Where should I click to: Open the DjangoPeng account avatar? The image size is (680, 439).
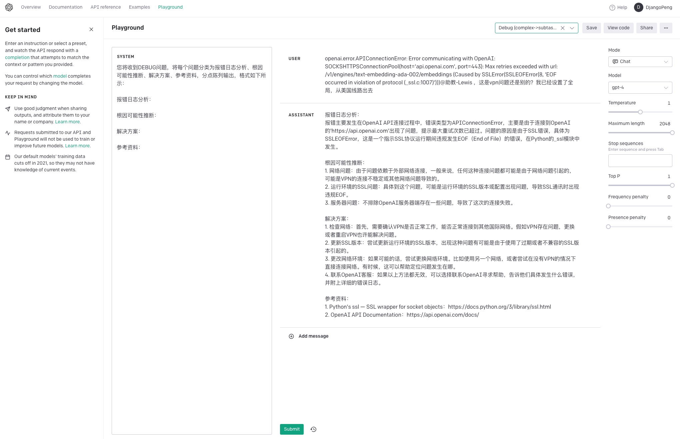pyautogui.click(x=638, y=7)
